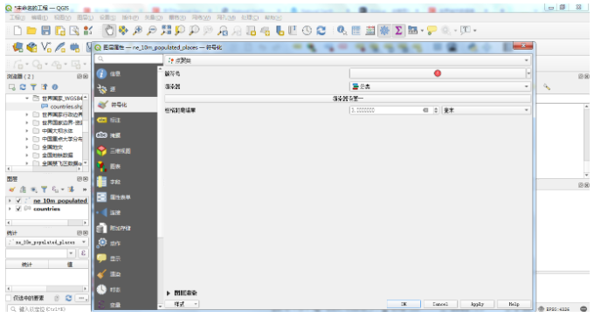Image resolution: width=594 pixels, height=317 pixels.
Task: Switch to 3D View tab
Action: pos(126,151)
